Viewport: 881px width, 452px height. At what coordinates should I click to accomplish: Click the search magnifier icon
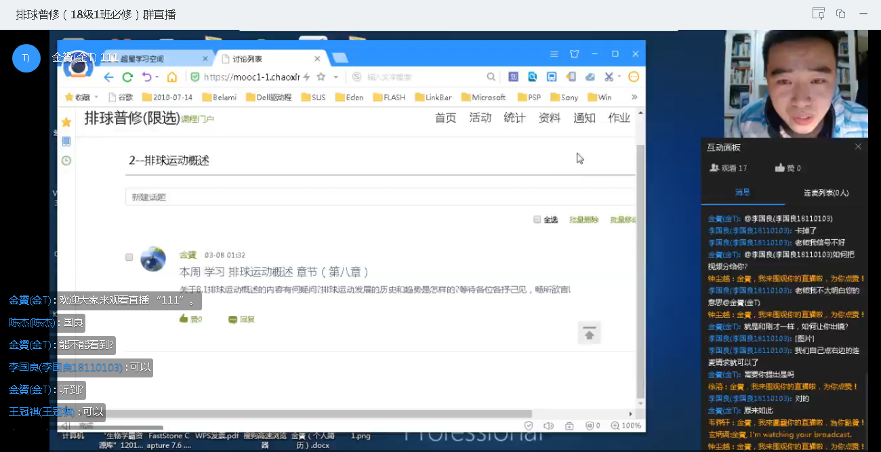pyautogui.click(x=491, y=77)
